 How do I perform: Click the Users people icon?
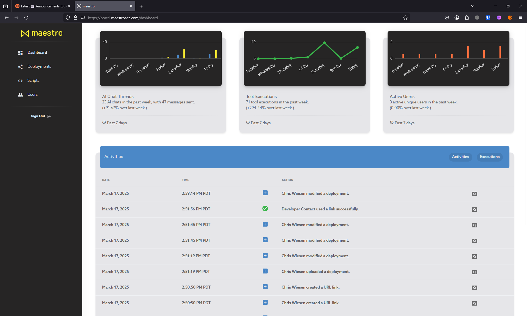click(20, 95)
